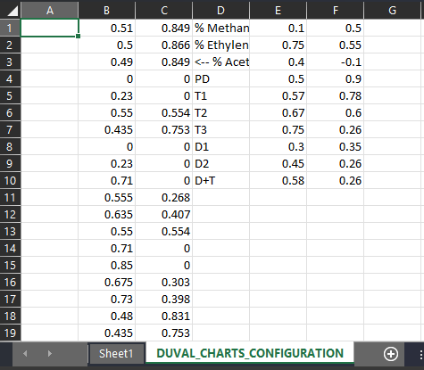Select column G header
The width and height of the screenshot is (424, 370).
pos(393,10)
